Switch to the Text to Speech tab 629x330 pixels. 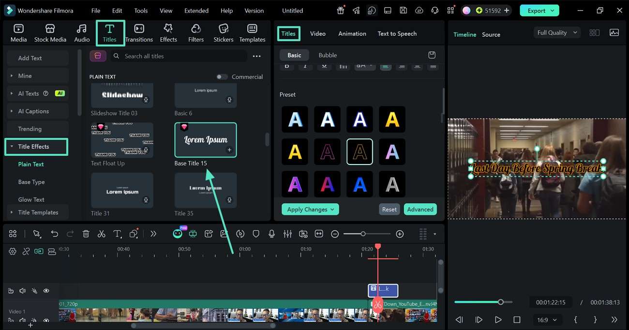point(397,33)
